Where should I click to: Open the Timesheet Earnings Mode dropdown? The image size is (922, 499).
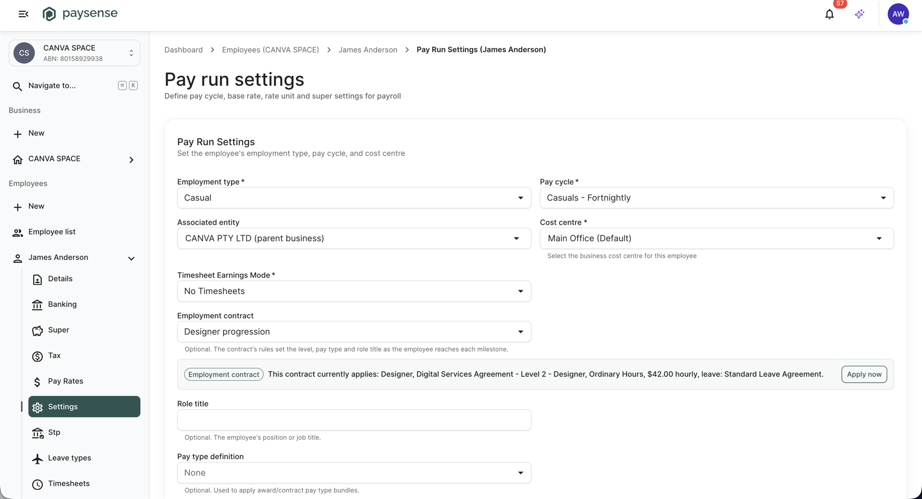354,291
